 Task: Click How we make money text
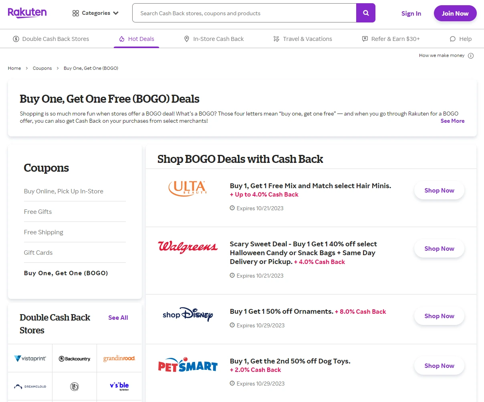tap(442, 55)
